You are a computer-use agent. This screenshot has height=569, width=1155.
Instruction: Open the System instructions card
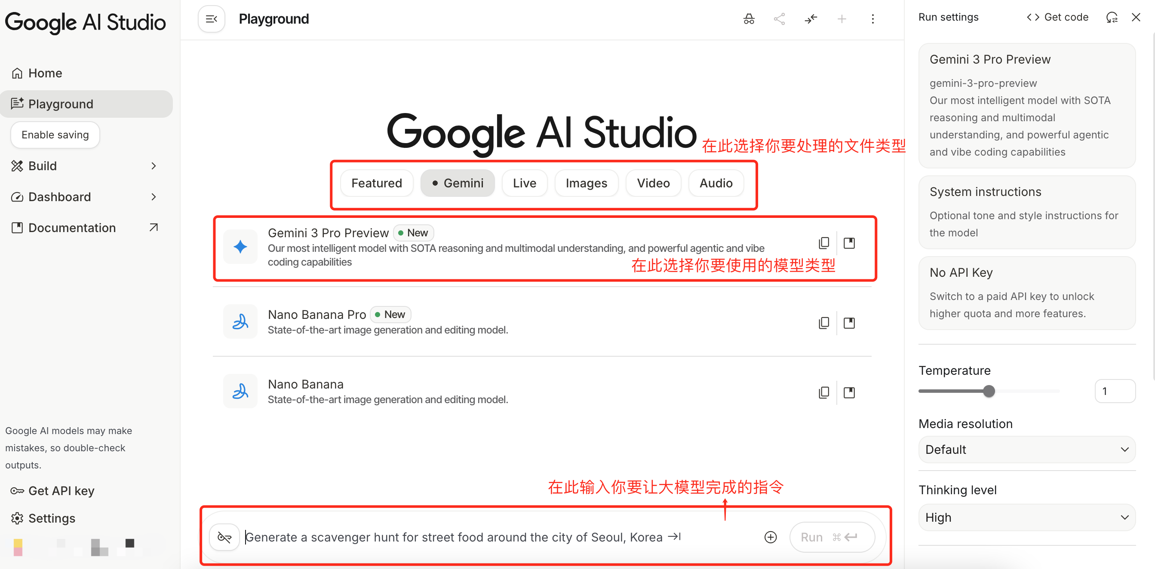coord(1027,212)
